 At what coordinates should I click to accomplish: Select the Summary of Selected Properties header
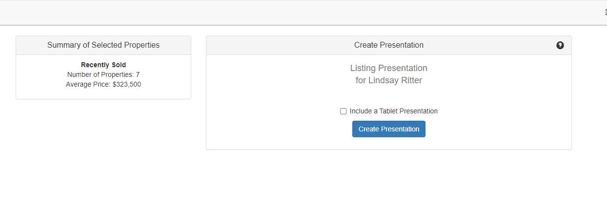(103, 45)
